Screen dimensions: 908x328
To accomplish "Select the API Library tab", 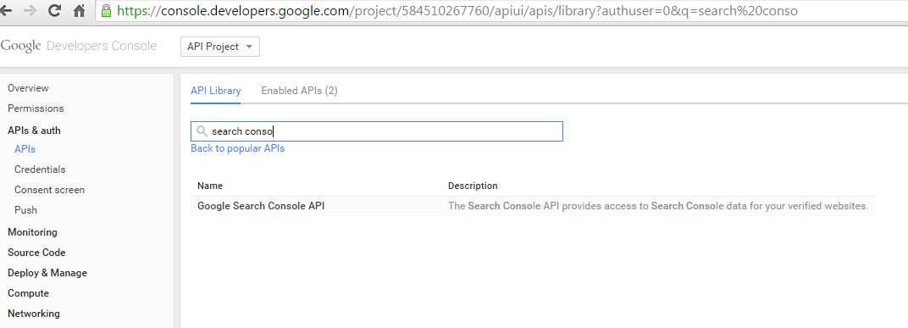I will (x=215, y=91).
